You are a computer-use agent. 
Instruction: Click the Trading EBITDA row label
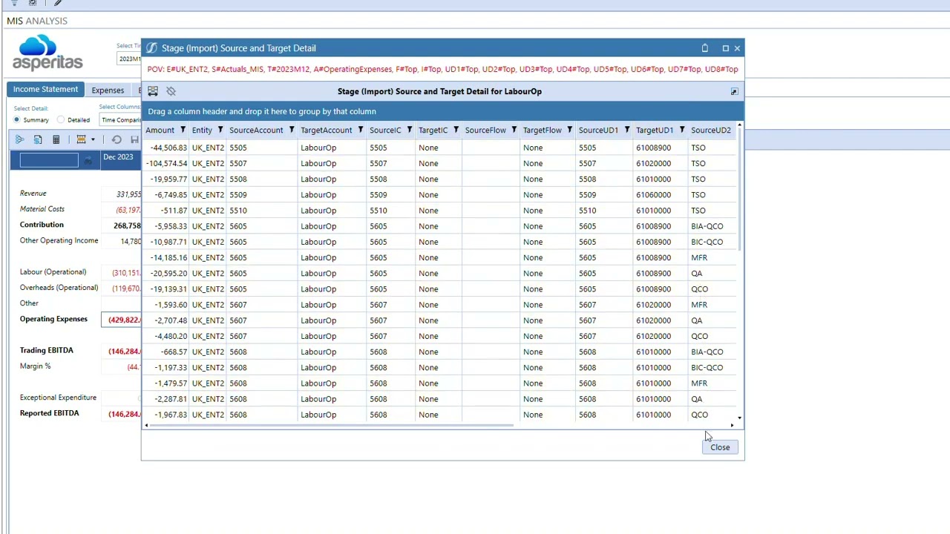(47, 350)
